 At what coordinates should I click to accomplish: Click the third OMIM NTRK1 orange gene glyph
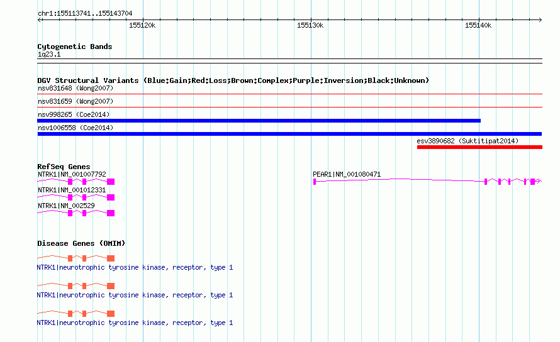tap(76, 314)
